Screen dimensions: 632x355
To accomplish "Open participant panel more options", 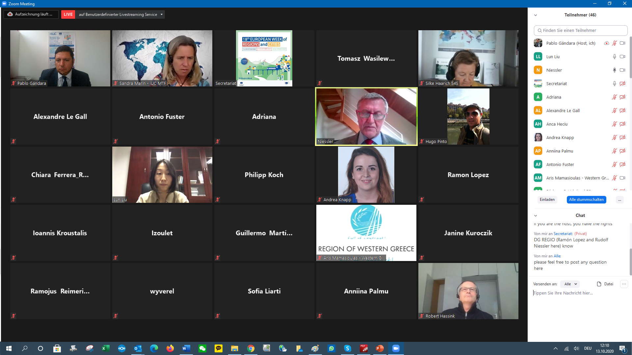I will [619, 200].
